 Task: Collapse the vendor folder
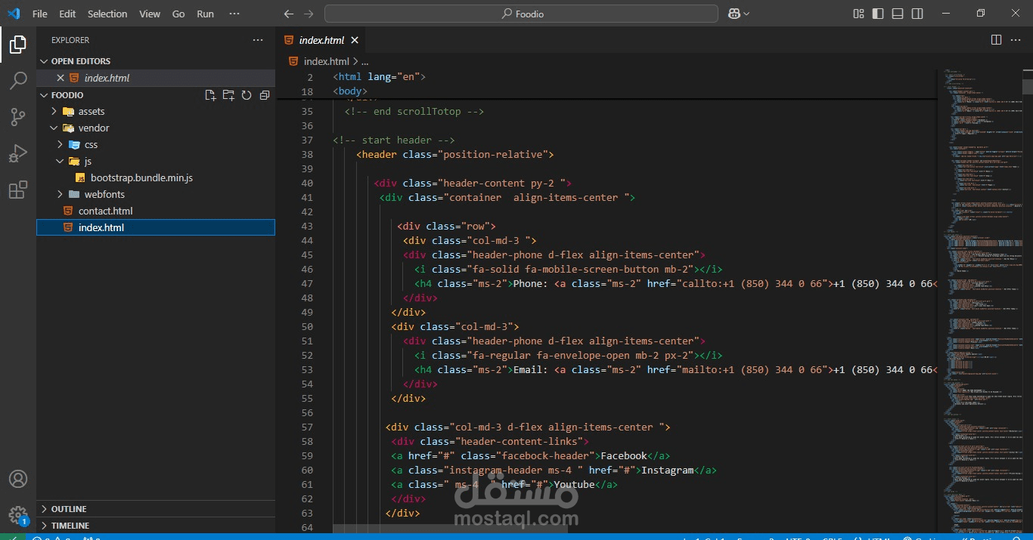54,128
